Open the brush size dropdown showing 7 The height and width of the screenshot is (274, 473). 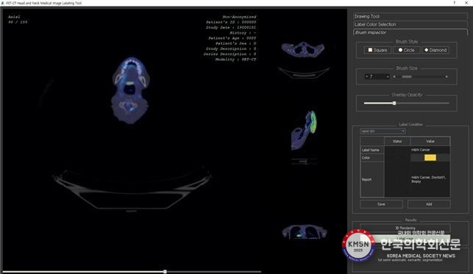click(x=377, y=76)
